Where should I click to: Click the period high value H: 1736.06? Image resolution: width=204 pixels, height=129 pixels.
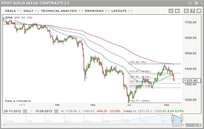tap(69, 111)
